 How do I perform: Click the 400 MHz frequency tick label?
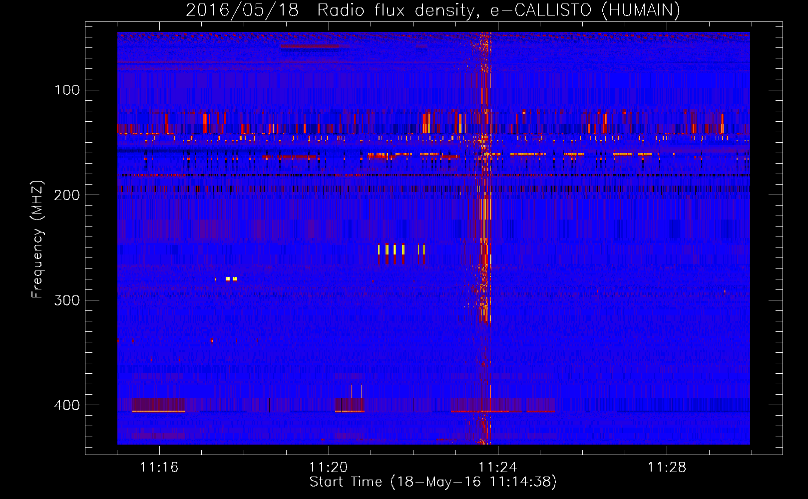(x=67, y=405)
